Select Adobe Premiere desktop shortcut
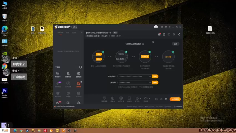This screenshot has height=133, width=236. pos(5,93)
